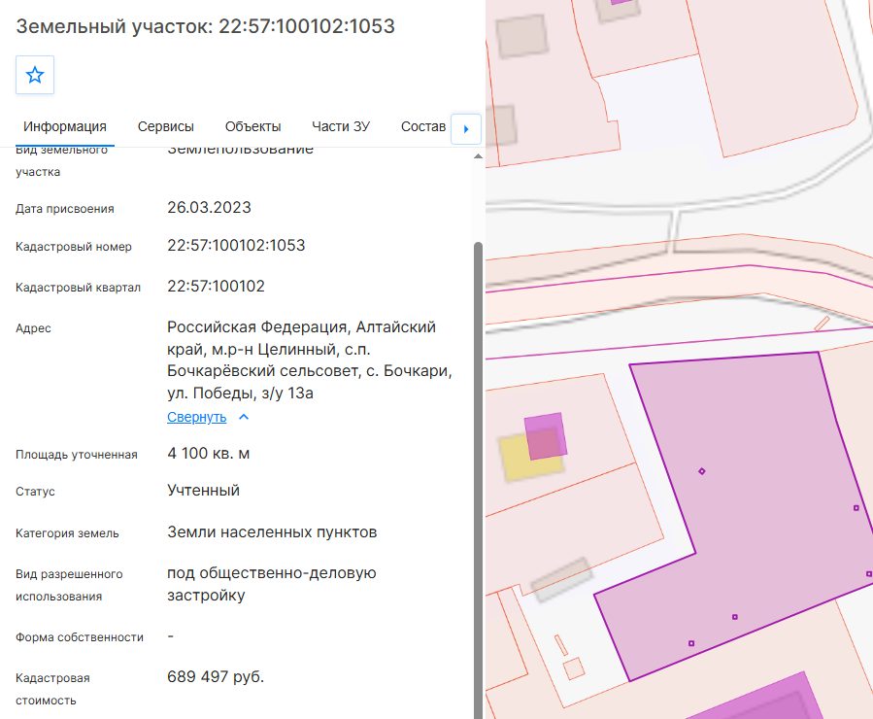Image resolution: width=873 pixels, height=719 pixels.
Task: Click the Дата присвоения label
Action: pyautogui.click(x=65, y=209)
